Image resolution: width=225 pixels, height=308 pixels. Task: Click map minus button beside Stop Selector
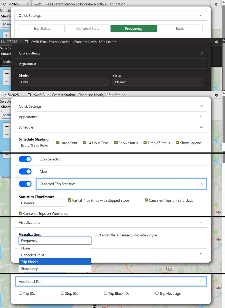click(x=7, y=155)
